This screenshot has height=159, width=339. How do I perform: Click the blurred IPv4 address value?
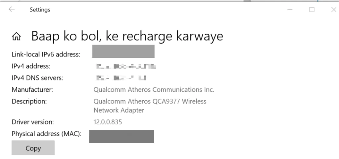[x=125, y=67]
